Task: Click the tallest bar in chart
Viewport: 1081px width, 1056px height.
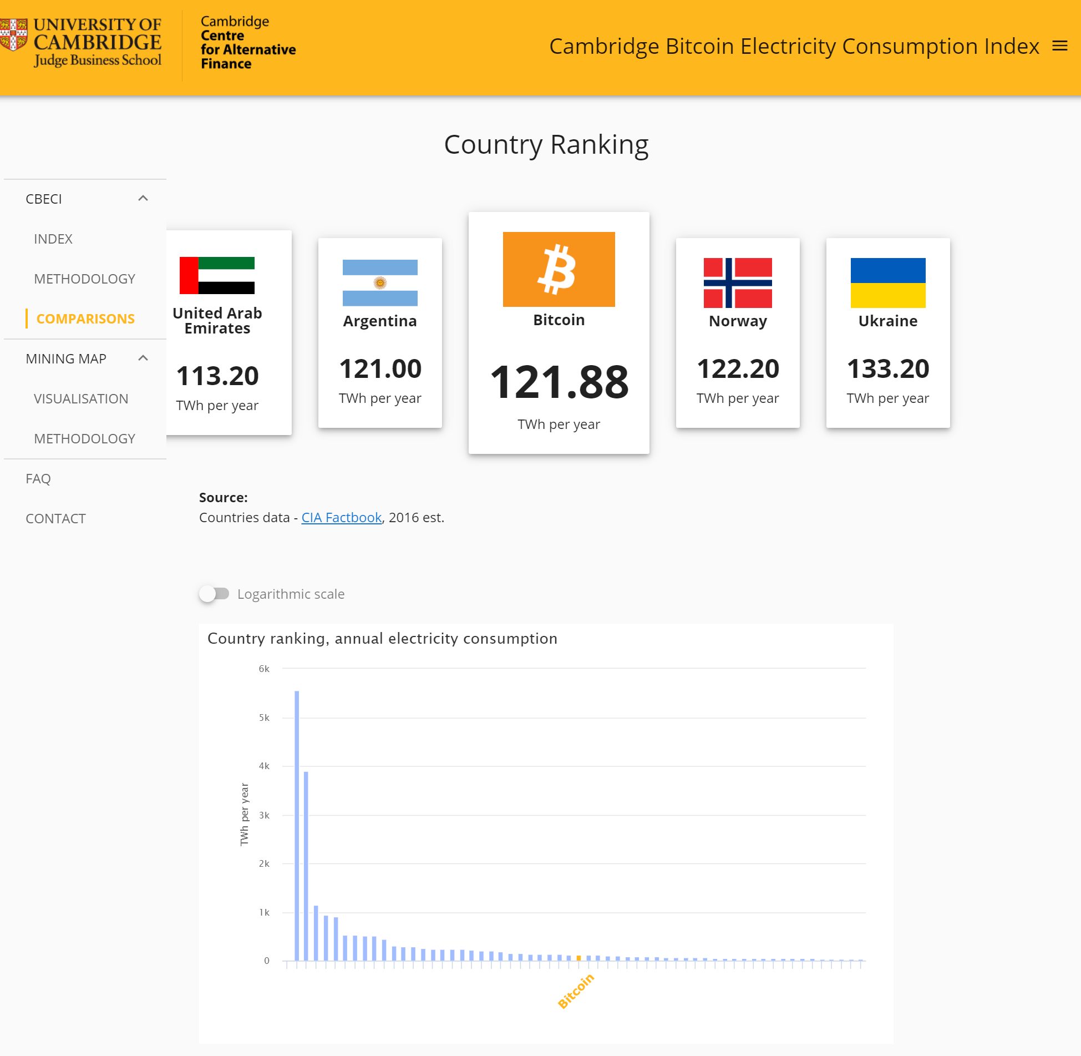Action: coord(297,827)
